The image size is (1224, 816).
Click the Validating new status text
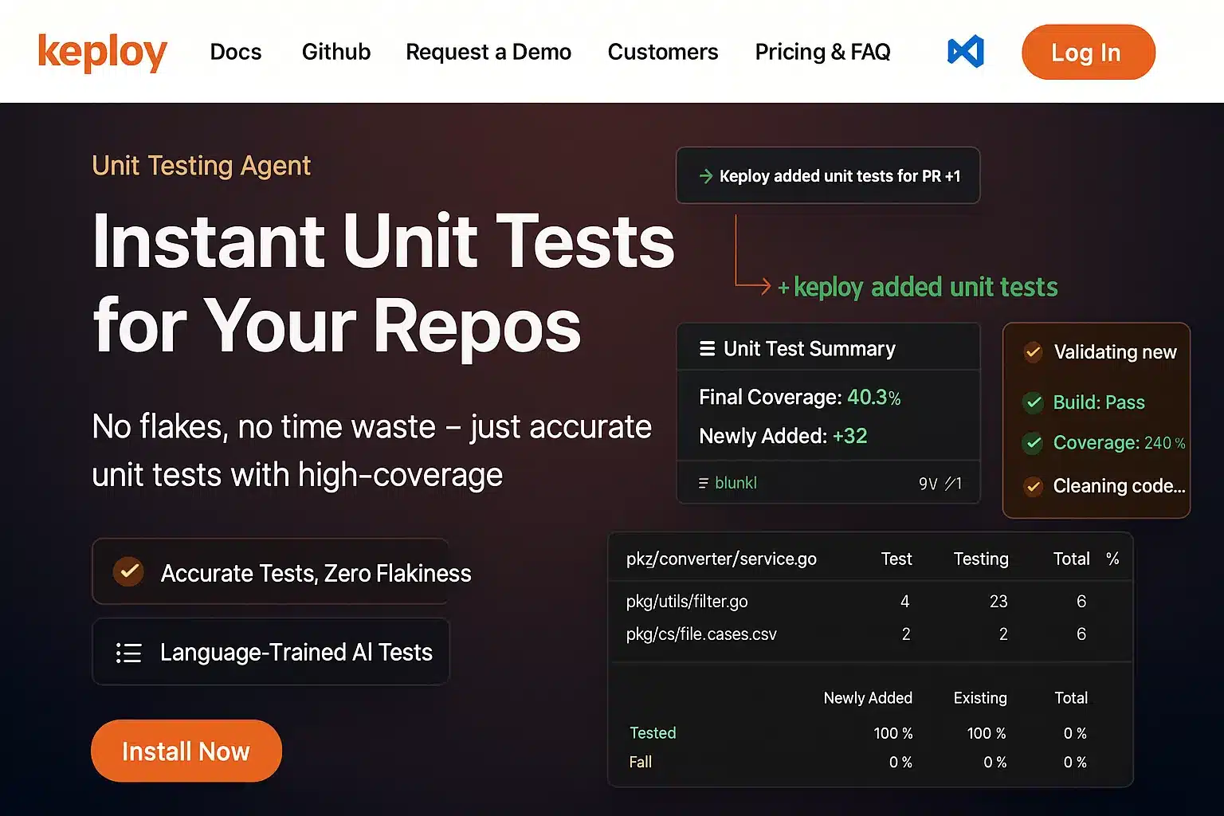pyautogui.click(x=1116, y=352)
